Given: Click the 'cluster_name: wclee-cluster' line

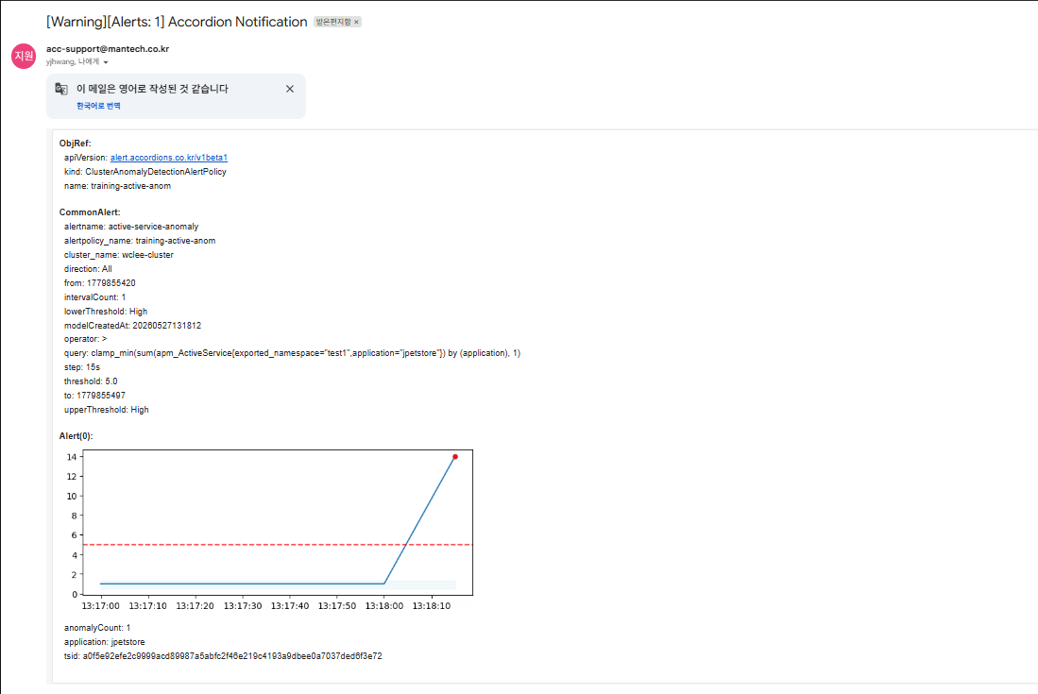Looking at the screenshot, I should point(118,255).
